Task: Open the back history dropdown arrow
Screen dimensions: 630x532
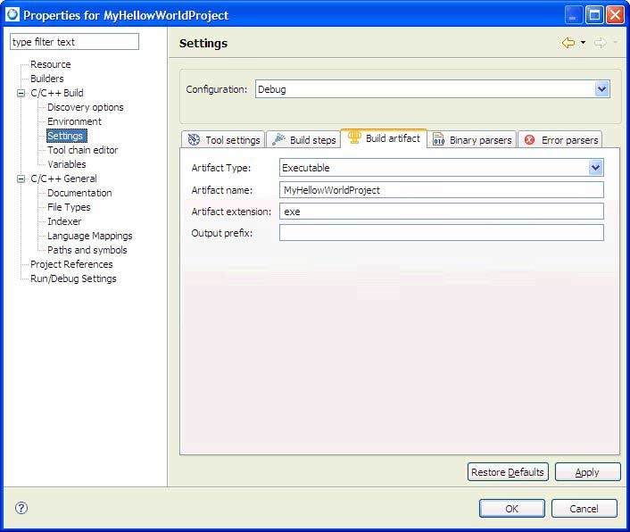Action: coord(583,43)
